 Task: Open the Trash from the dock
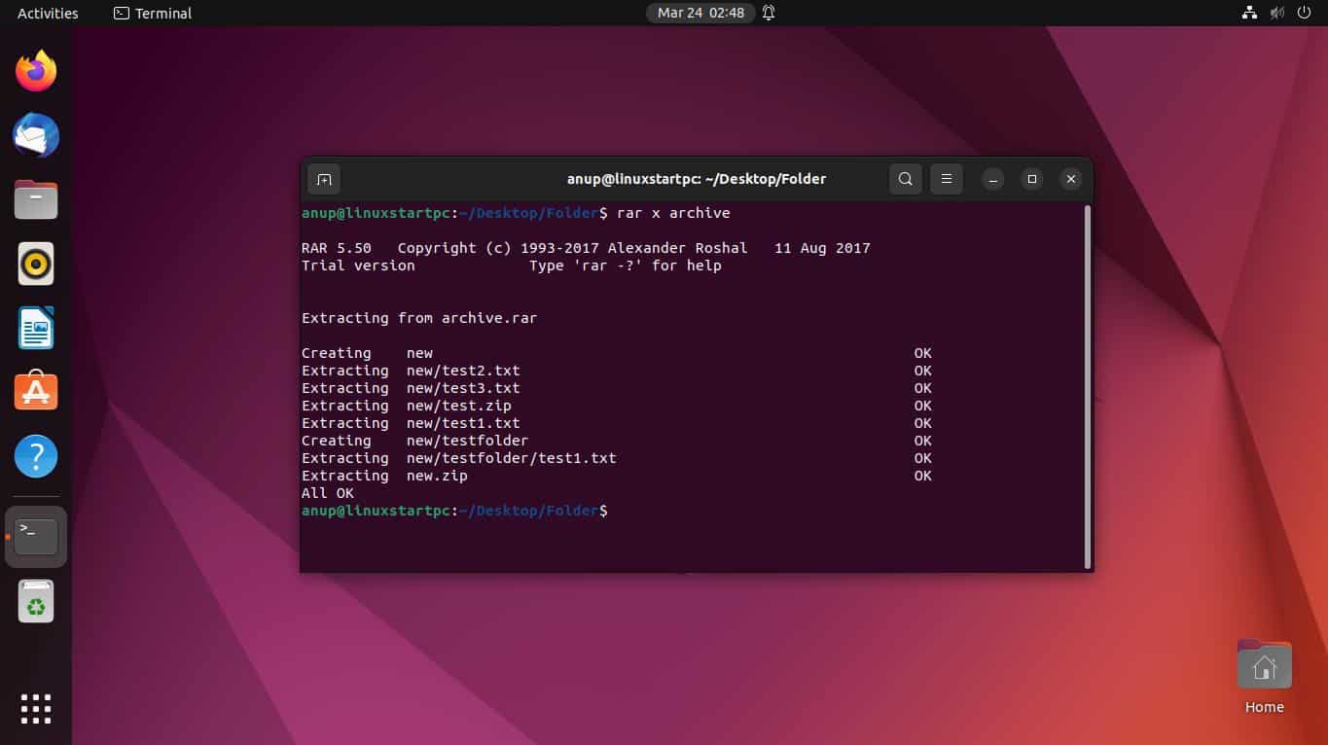36,600
